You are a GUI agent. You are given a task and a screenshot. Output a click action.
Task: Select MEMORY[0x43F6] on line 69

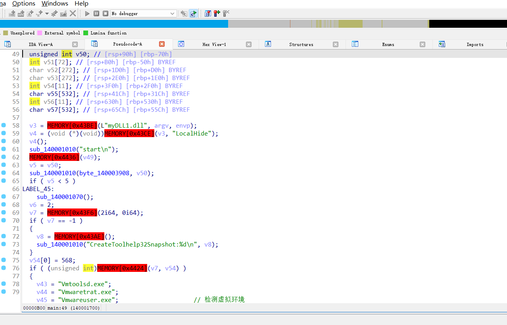point(72,212)
